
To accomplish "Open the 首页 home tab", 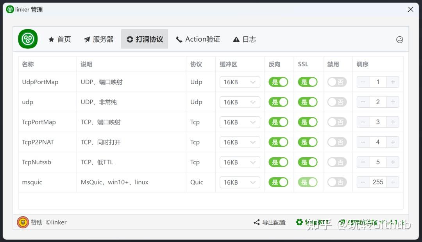I will [x=59, y=39].
